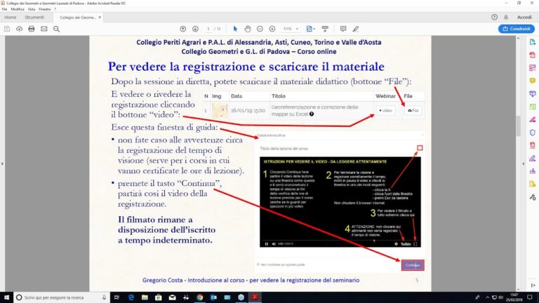Screen dimensions: 539x303
Task: Open More Tools wrench icon
Action: click(x=533, y=197)
